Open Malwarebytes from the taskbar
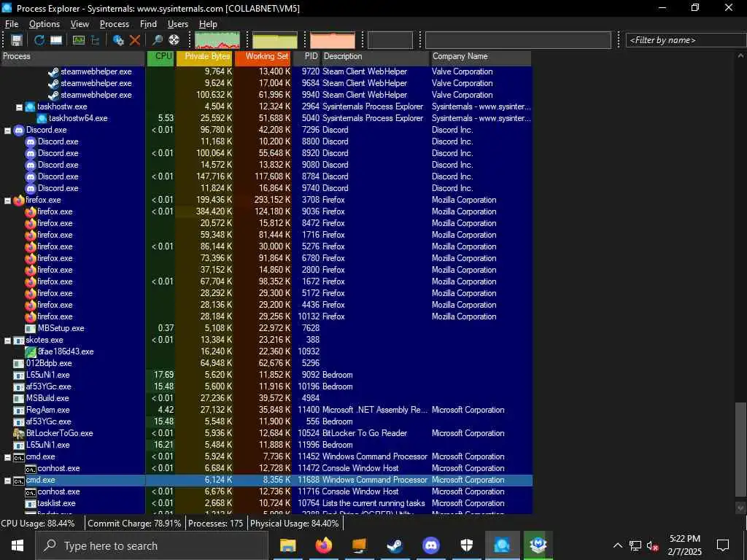The width and height of the screenshot is (747, 560). 538,545
